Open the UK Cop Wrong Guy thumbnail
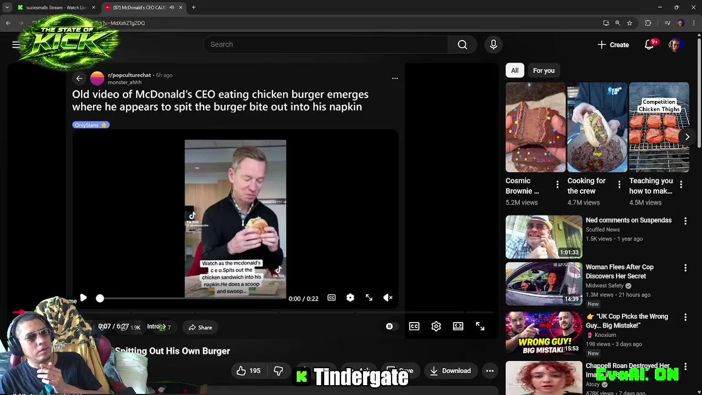702x395 pixels. 544,333
